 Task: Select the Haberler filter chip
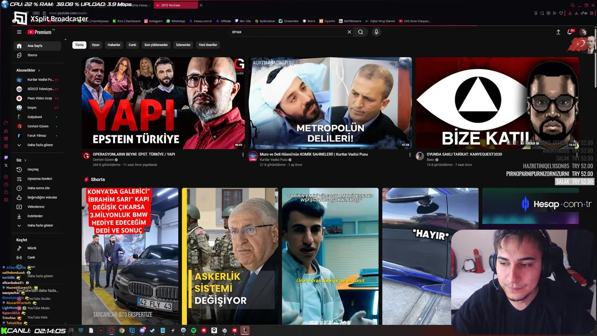point(114,45)
